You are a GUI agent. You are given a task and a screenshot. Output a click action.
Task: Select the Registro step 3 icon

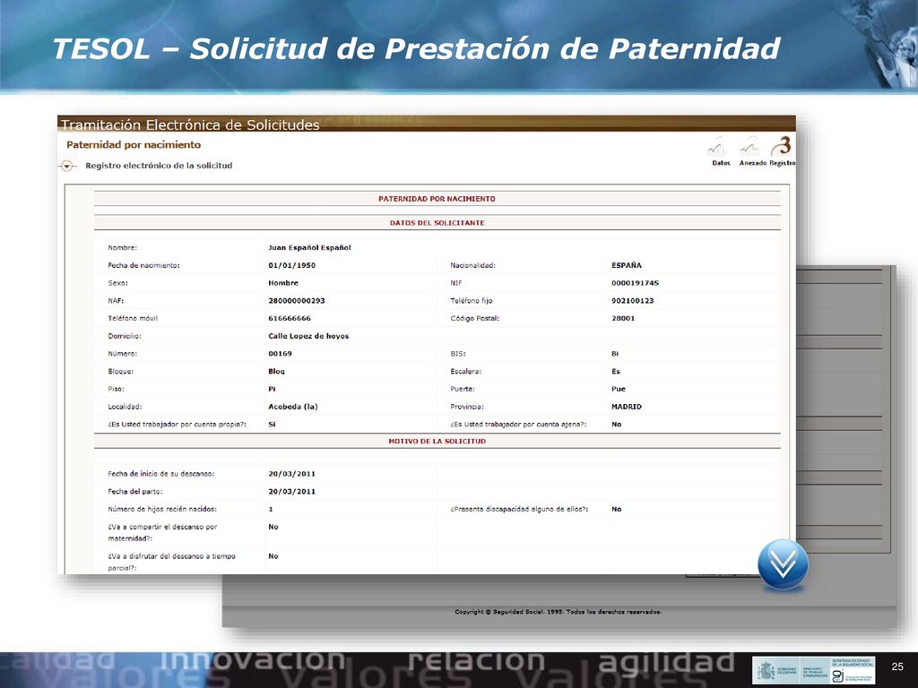(x=782, y=146)
